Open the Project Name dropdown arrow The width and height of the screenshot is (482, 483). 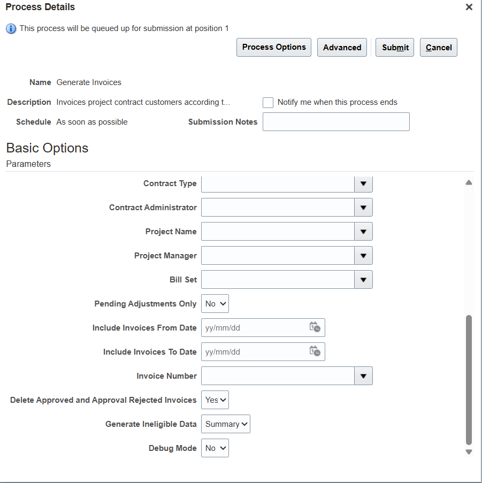click(x=363, y=231)
